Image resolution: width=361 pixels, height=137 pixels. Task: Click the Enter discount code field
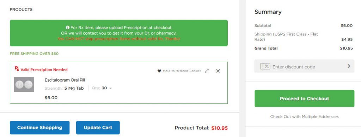click(304, 66)
